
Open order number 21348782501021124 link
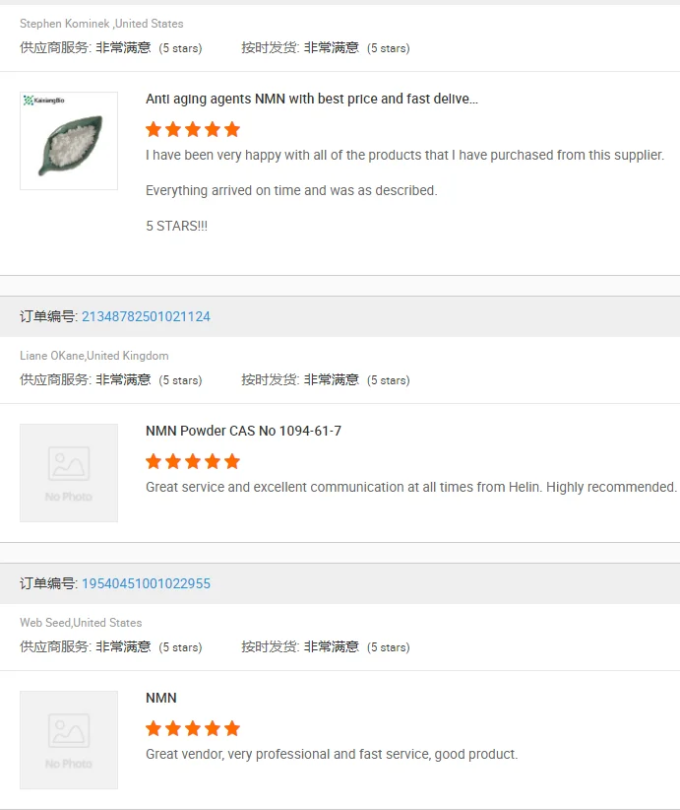146,316
